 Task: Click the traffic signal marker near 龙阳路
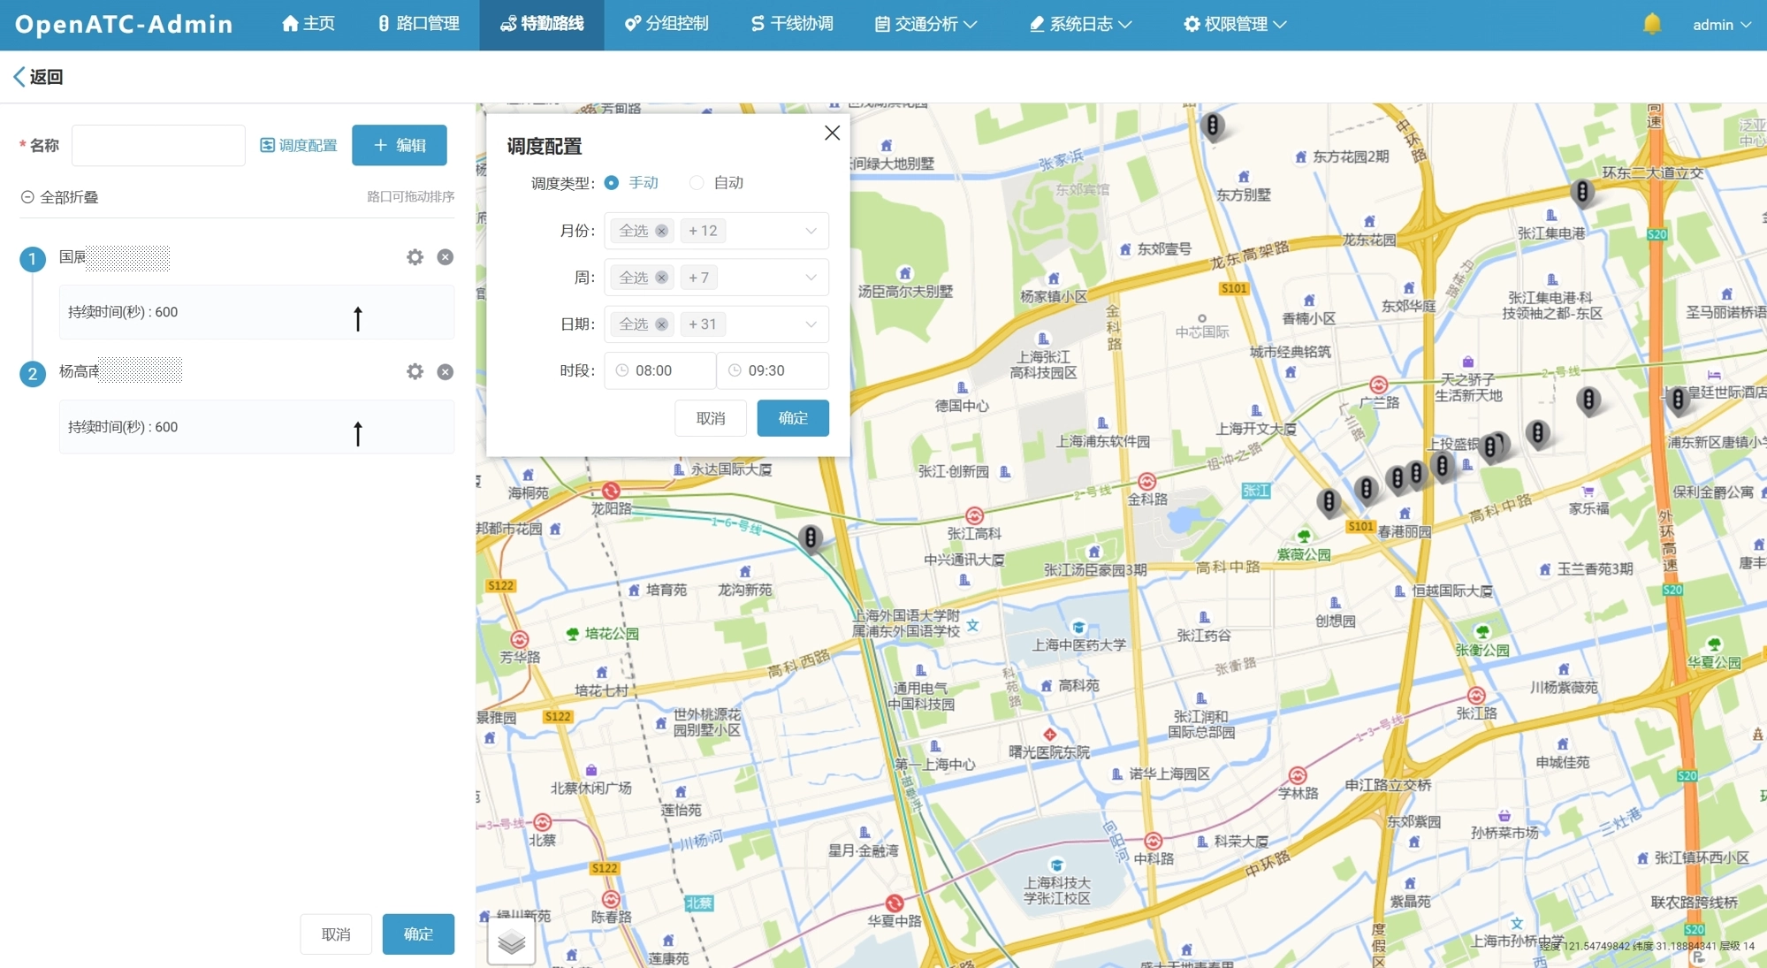tap(810, 537)
